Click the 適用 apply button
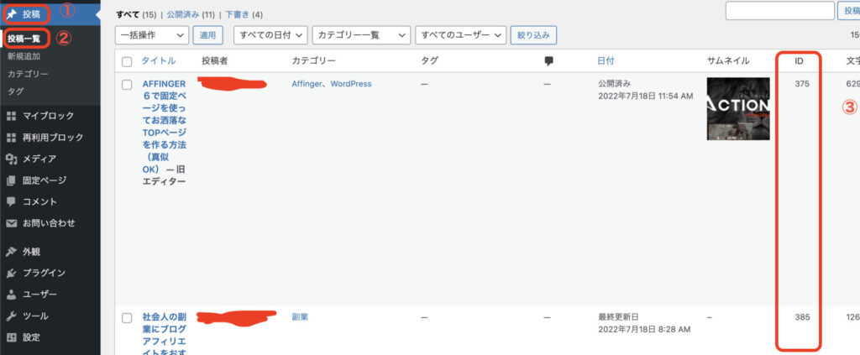 tap(207, 35)
